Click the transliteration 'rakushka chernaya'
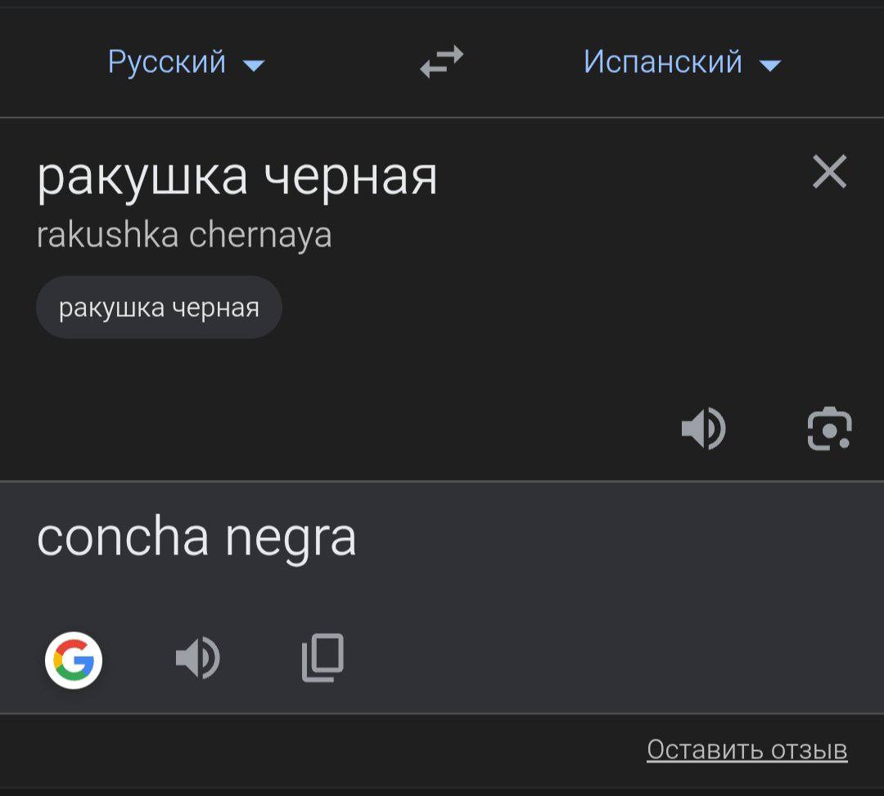Viewport: 884px width, 796px height. [184, 235]
